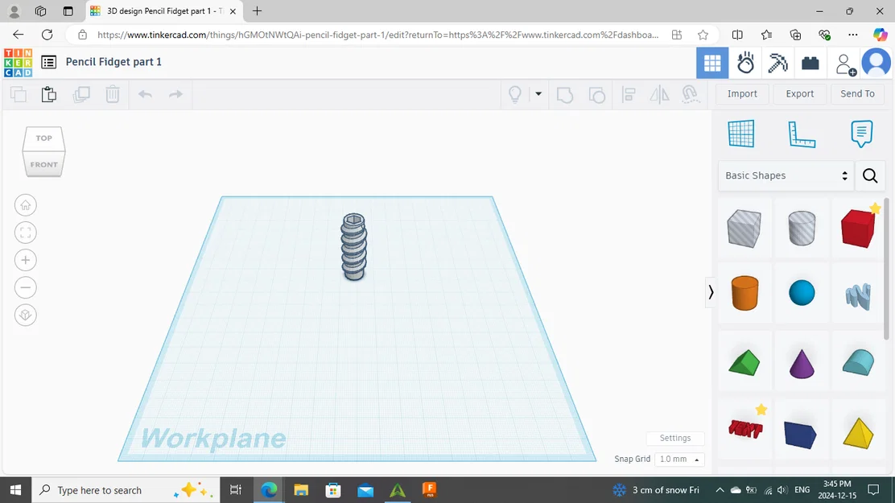Select the yellow Pyramid shape

click(858, 433)
